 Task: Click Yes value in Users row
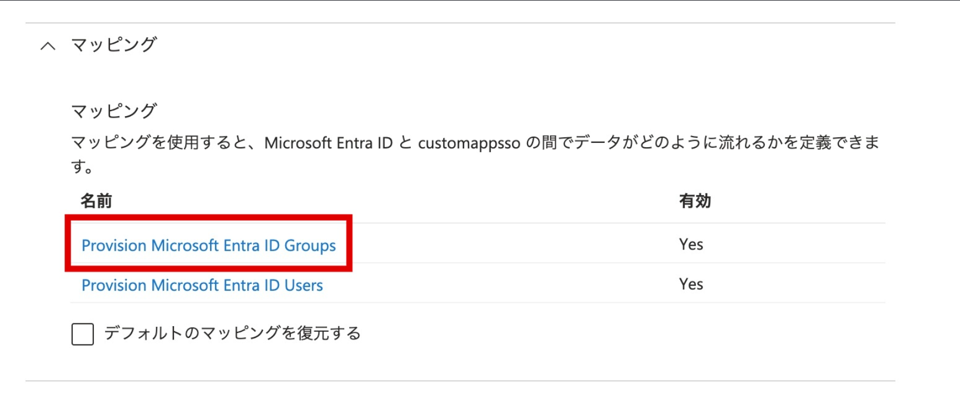691,285
